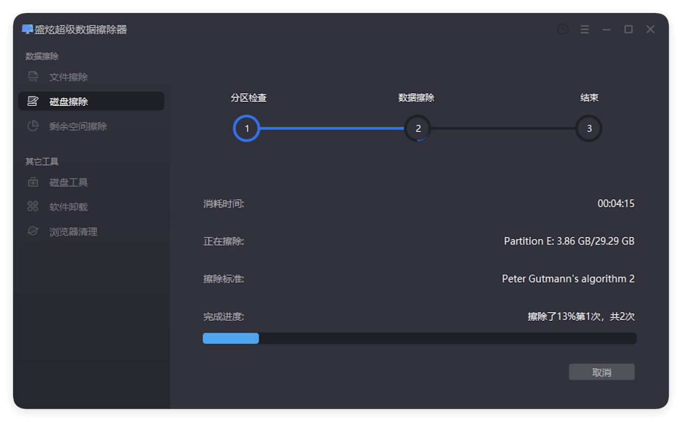682x422 pixels.
Task: Click the disk tools toolbox icon
Action: click(x=33, y=182)
